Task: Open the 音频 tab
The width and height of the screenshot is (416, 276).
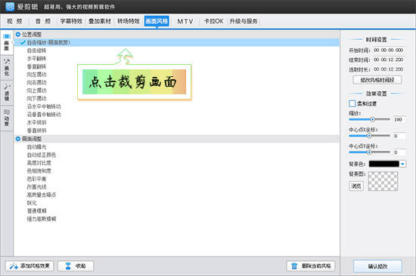Action: [x=43, y=21]
